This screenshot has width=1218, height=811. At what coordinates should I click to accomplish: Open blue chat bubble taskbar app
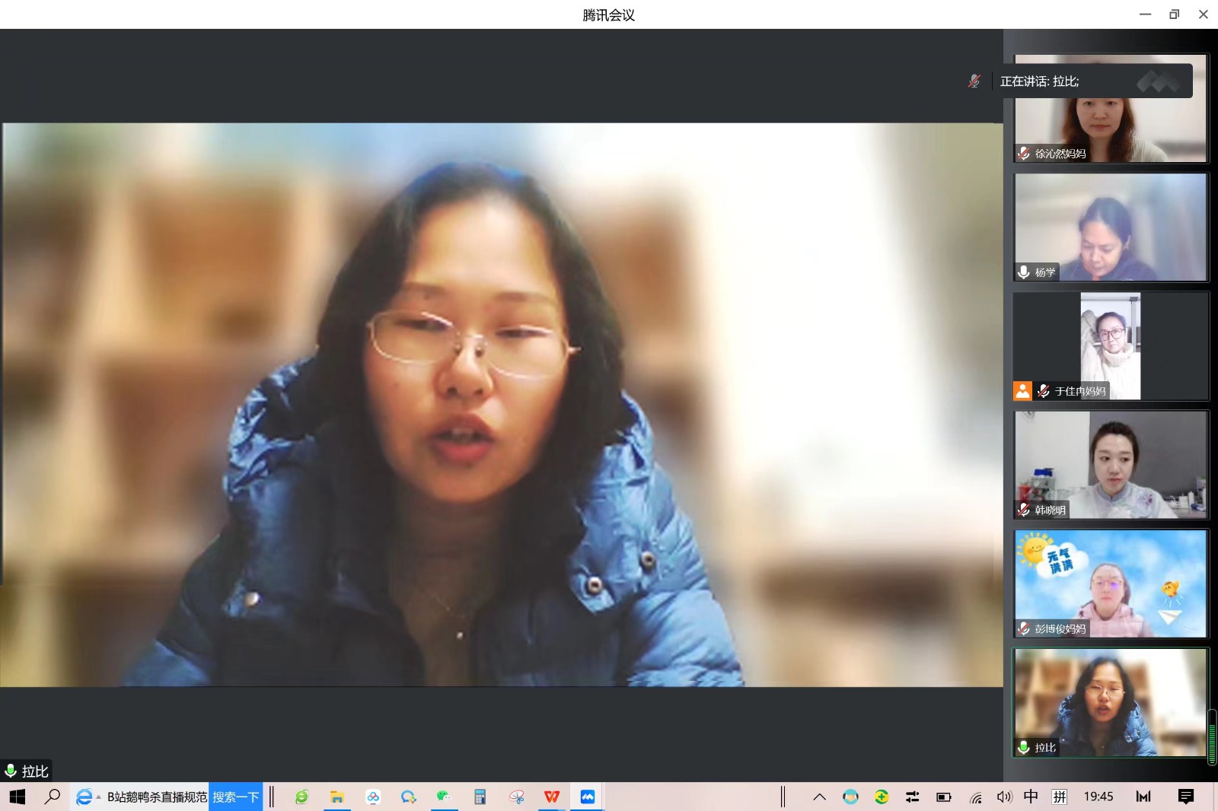409,797
